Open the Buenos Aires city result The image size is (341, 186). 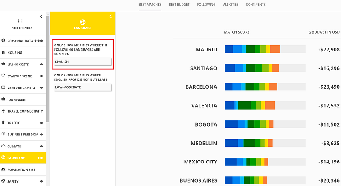pyautogui.click(x=198, y=180)
